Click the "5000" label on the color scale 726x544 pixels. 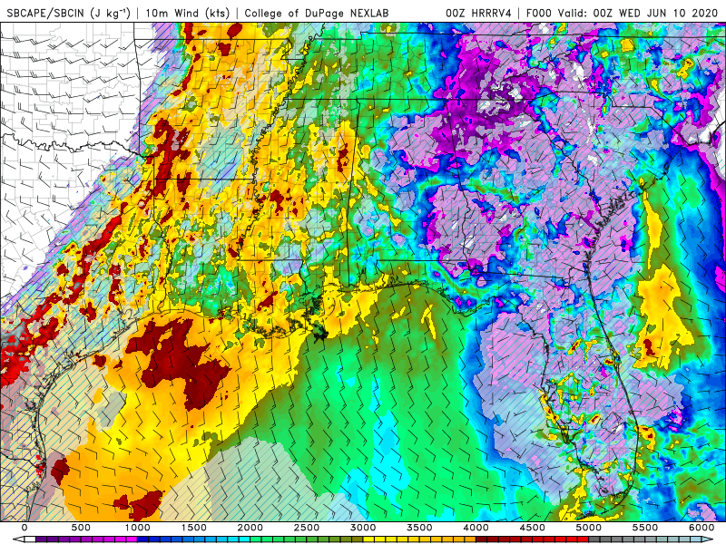coord(589,528)
